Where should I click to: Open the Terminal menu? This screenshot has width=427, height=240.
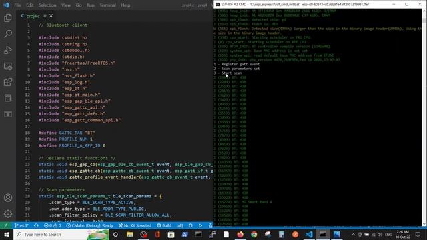click(x=107, y=5)
